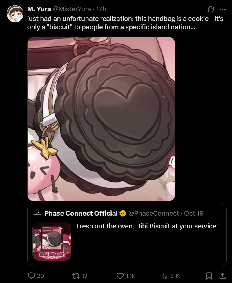Click the gold verified badge
232x283 pixels.
point(123,213)
